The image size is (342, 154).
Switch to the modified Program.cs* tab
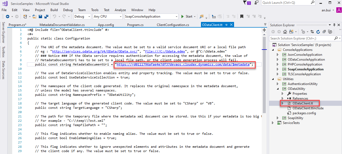(x=17, y=25)
